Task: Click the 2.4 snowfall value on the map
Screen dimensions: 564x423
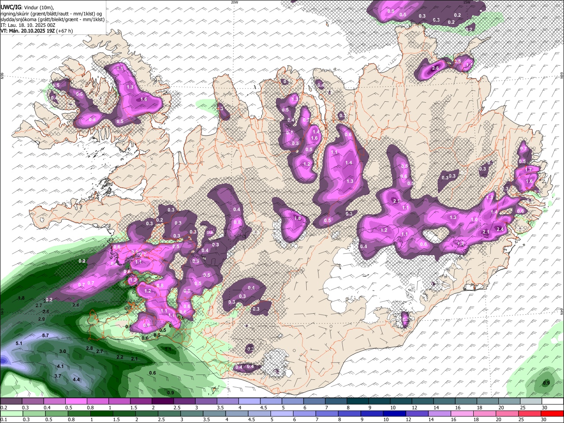Action: point(500,229)
